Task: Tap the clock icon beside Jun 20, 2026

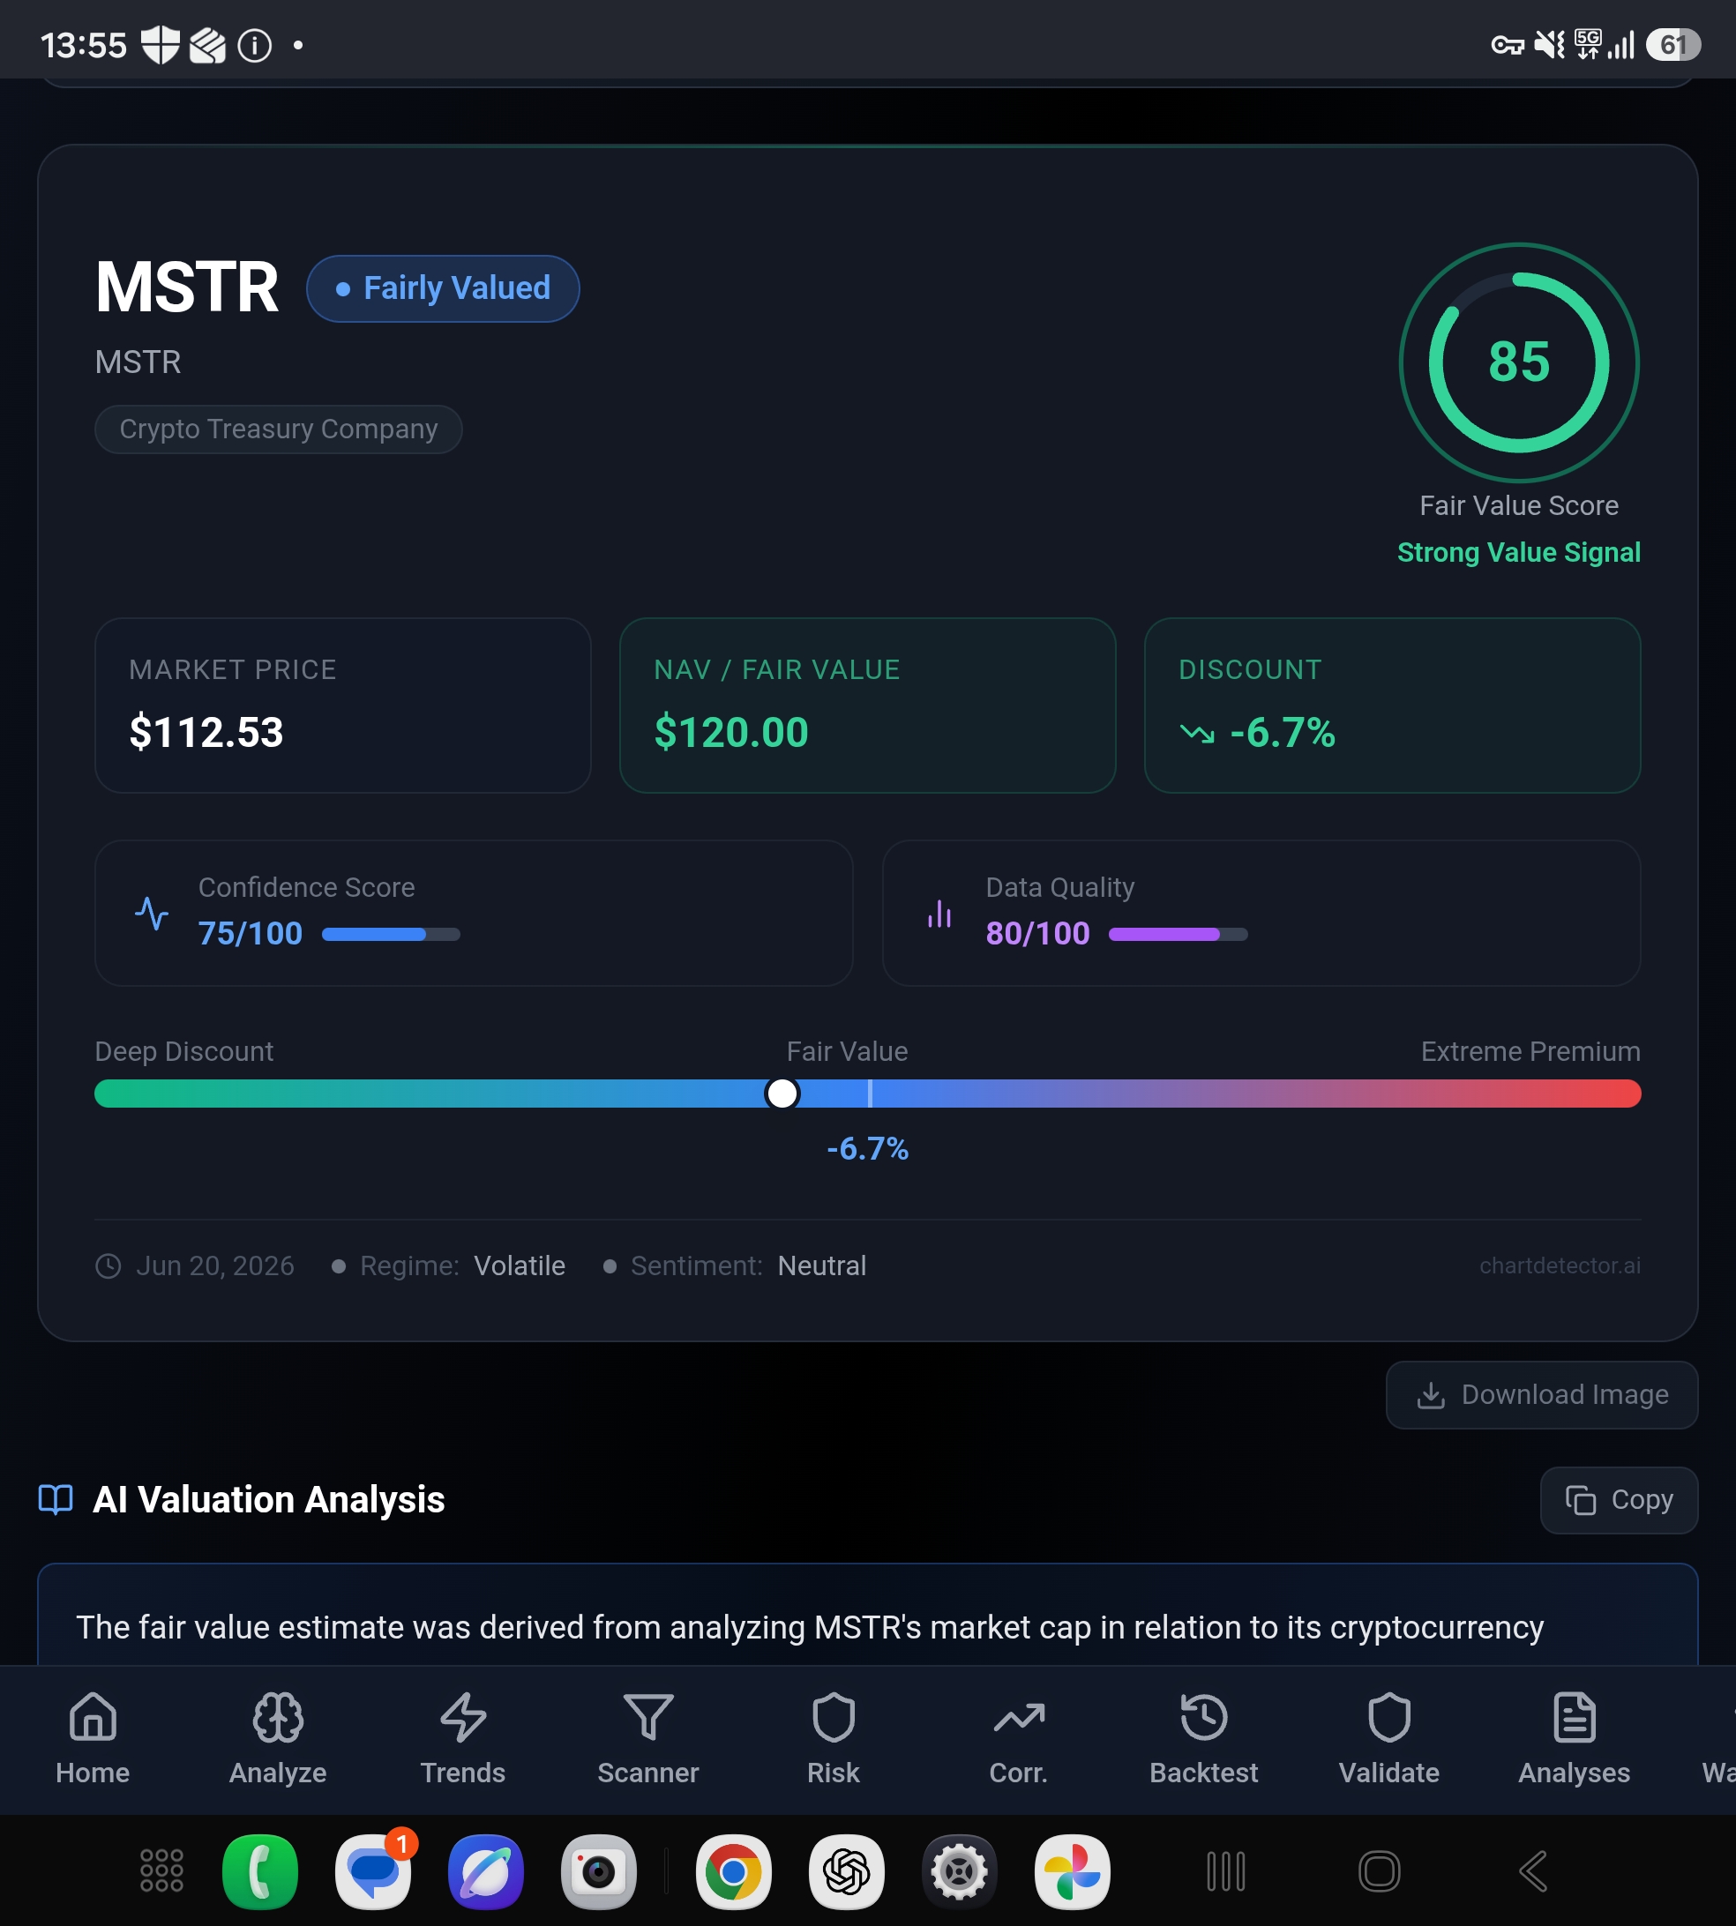Action: tap(108, 1266)
